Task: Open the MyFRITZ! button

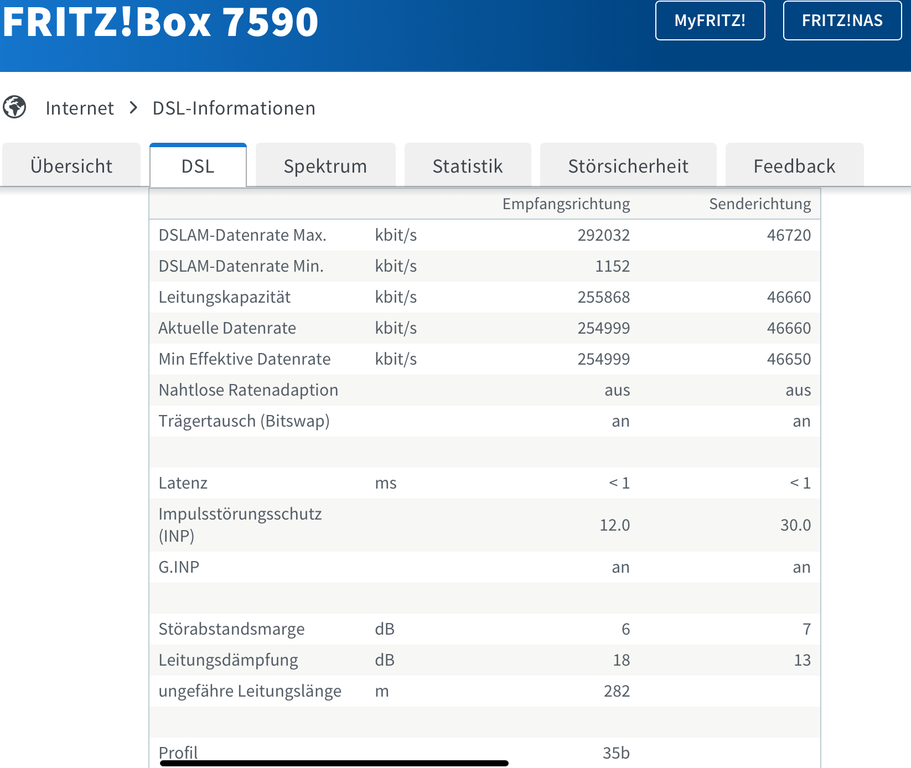Action: pyautogui.click(x=710, y=20)
